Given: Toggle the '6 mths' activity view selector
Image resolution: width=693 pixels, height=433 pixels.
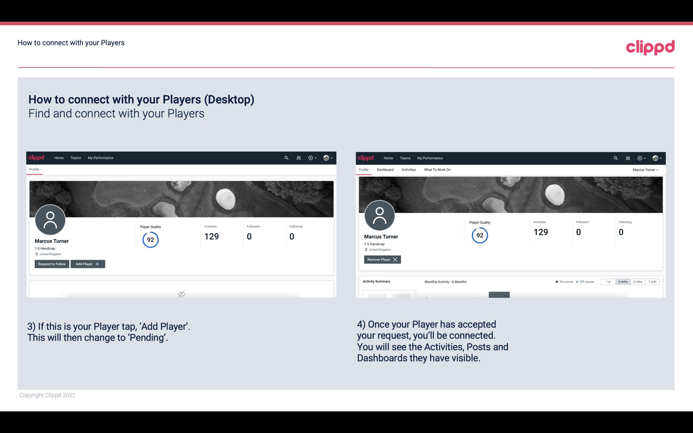Looking at the screenshot, I should tap(623, 281).
